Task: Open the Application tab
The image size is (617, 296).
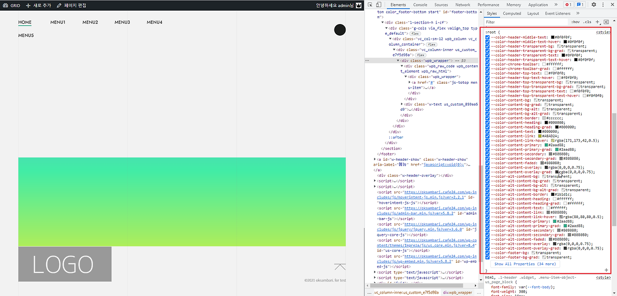Action: pyautogui.click(x=538, y=5)
